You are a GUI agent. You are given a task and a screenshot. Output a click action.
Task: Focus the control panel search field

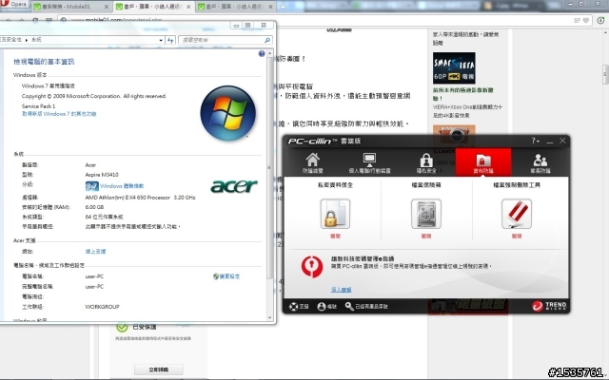222,40
